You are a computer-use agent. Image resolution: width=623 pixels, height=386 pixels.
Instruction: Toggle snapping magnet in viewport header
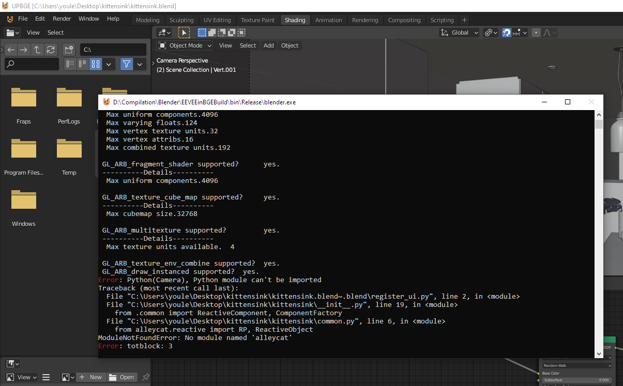click(507, 33)
